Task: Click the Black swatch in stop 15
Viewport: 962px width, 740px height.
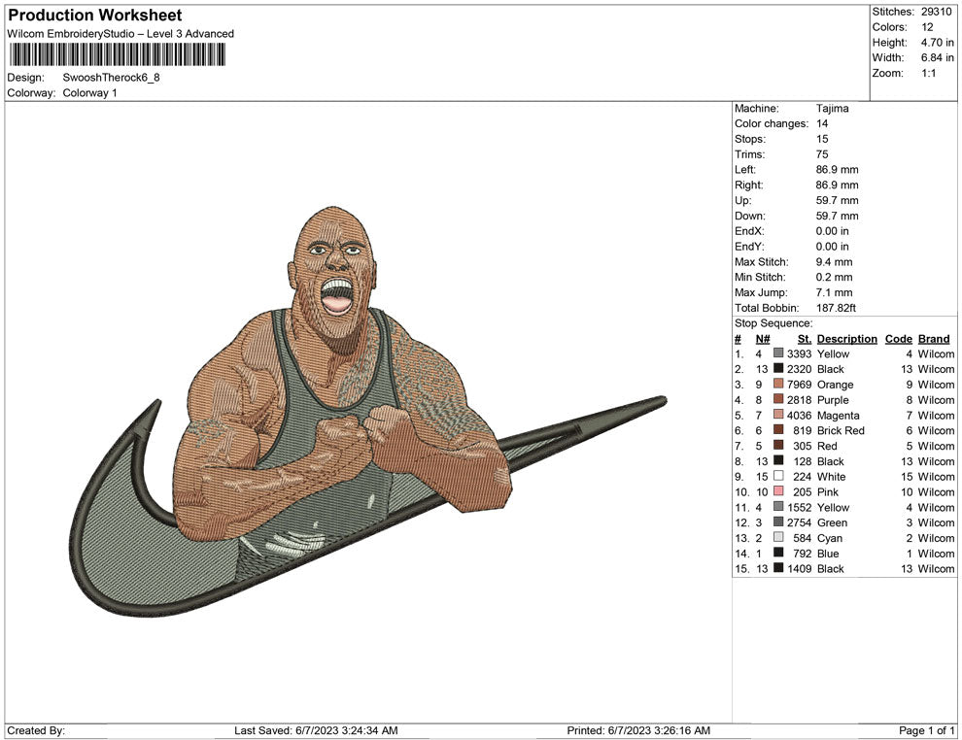Action: pos(778,568)
